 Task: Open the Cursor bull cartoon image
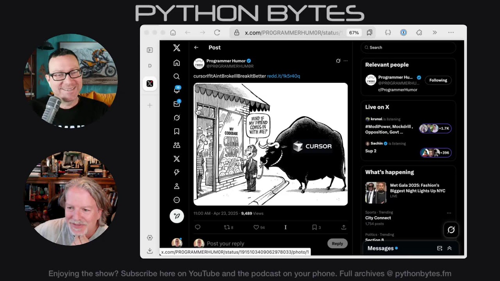point(270,144)
